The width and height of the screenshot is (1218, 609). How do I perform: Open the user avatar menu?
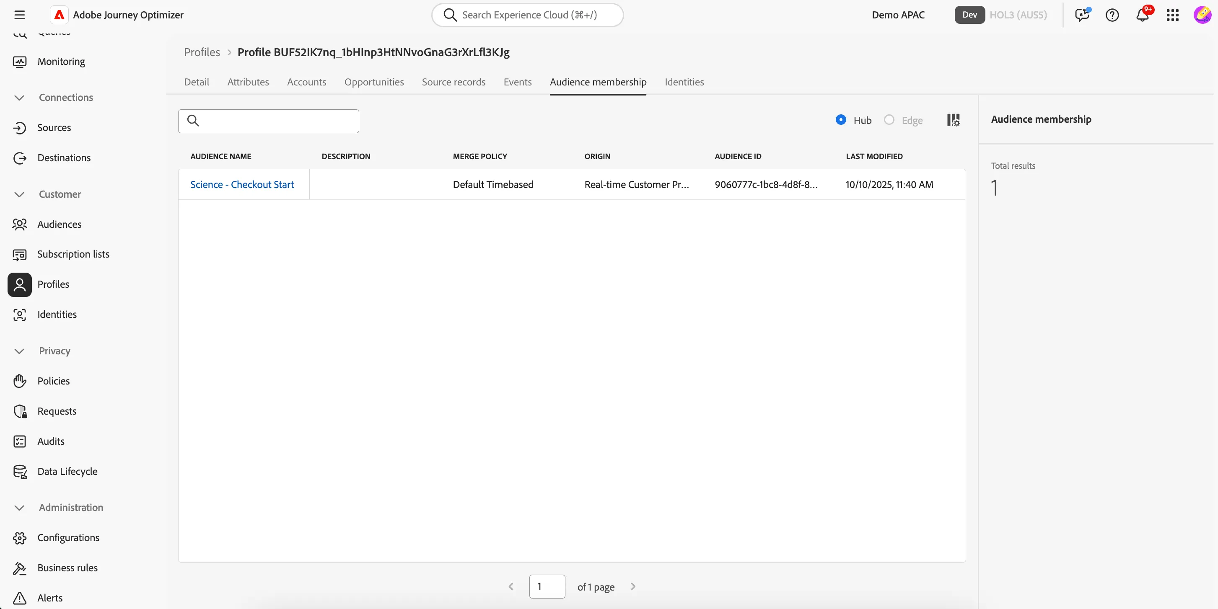[x=1202, y=15]
